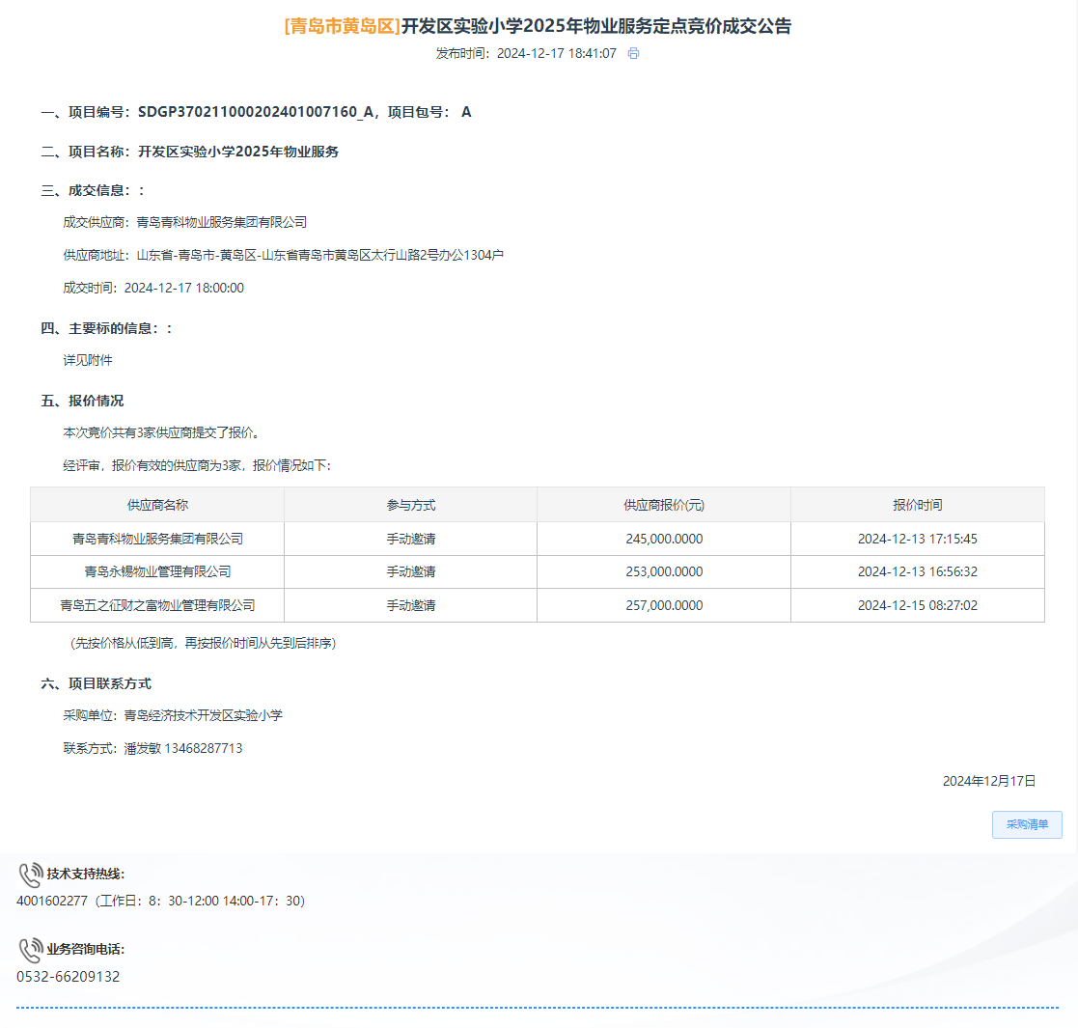The height and width of the screenshot is (1028, 1078).
Task: Click the 详见附件 text
Action: [x=88, y=360]
